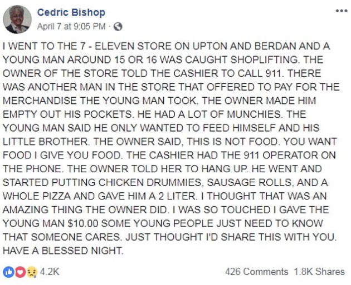Open the Cedric Bishop profile name link
The width and height of the screenshot is (351, 285).
71,12
